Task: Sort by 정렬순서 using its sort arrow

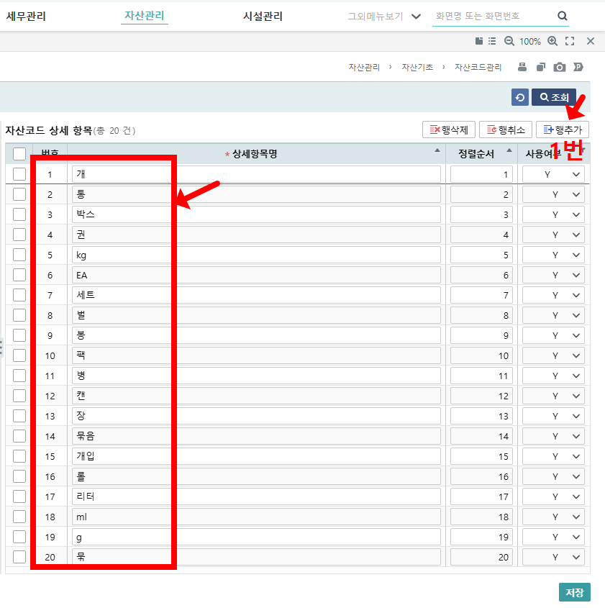Action: tap(509, 150)
